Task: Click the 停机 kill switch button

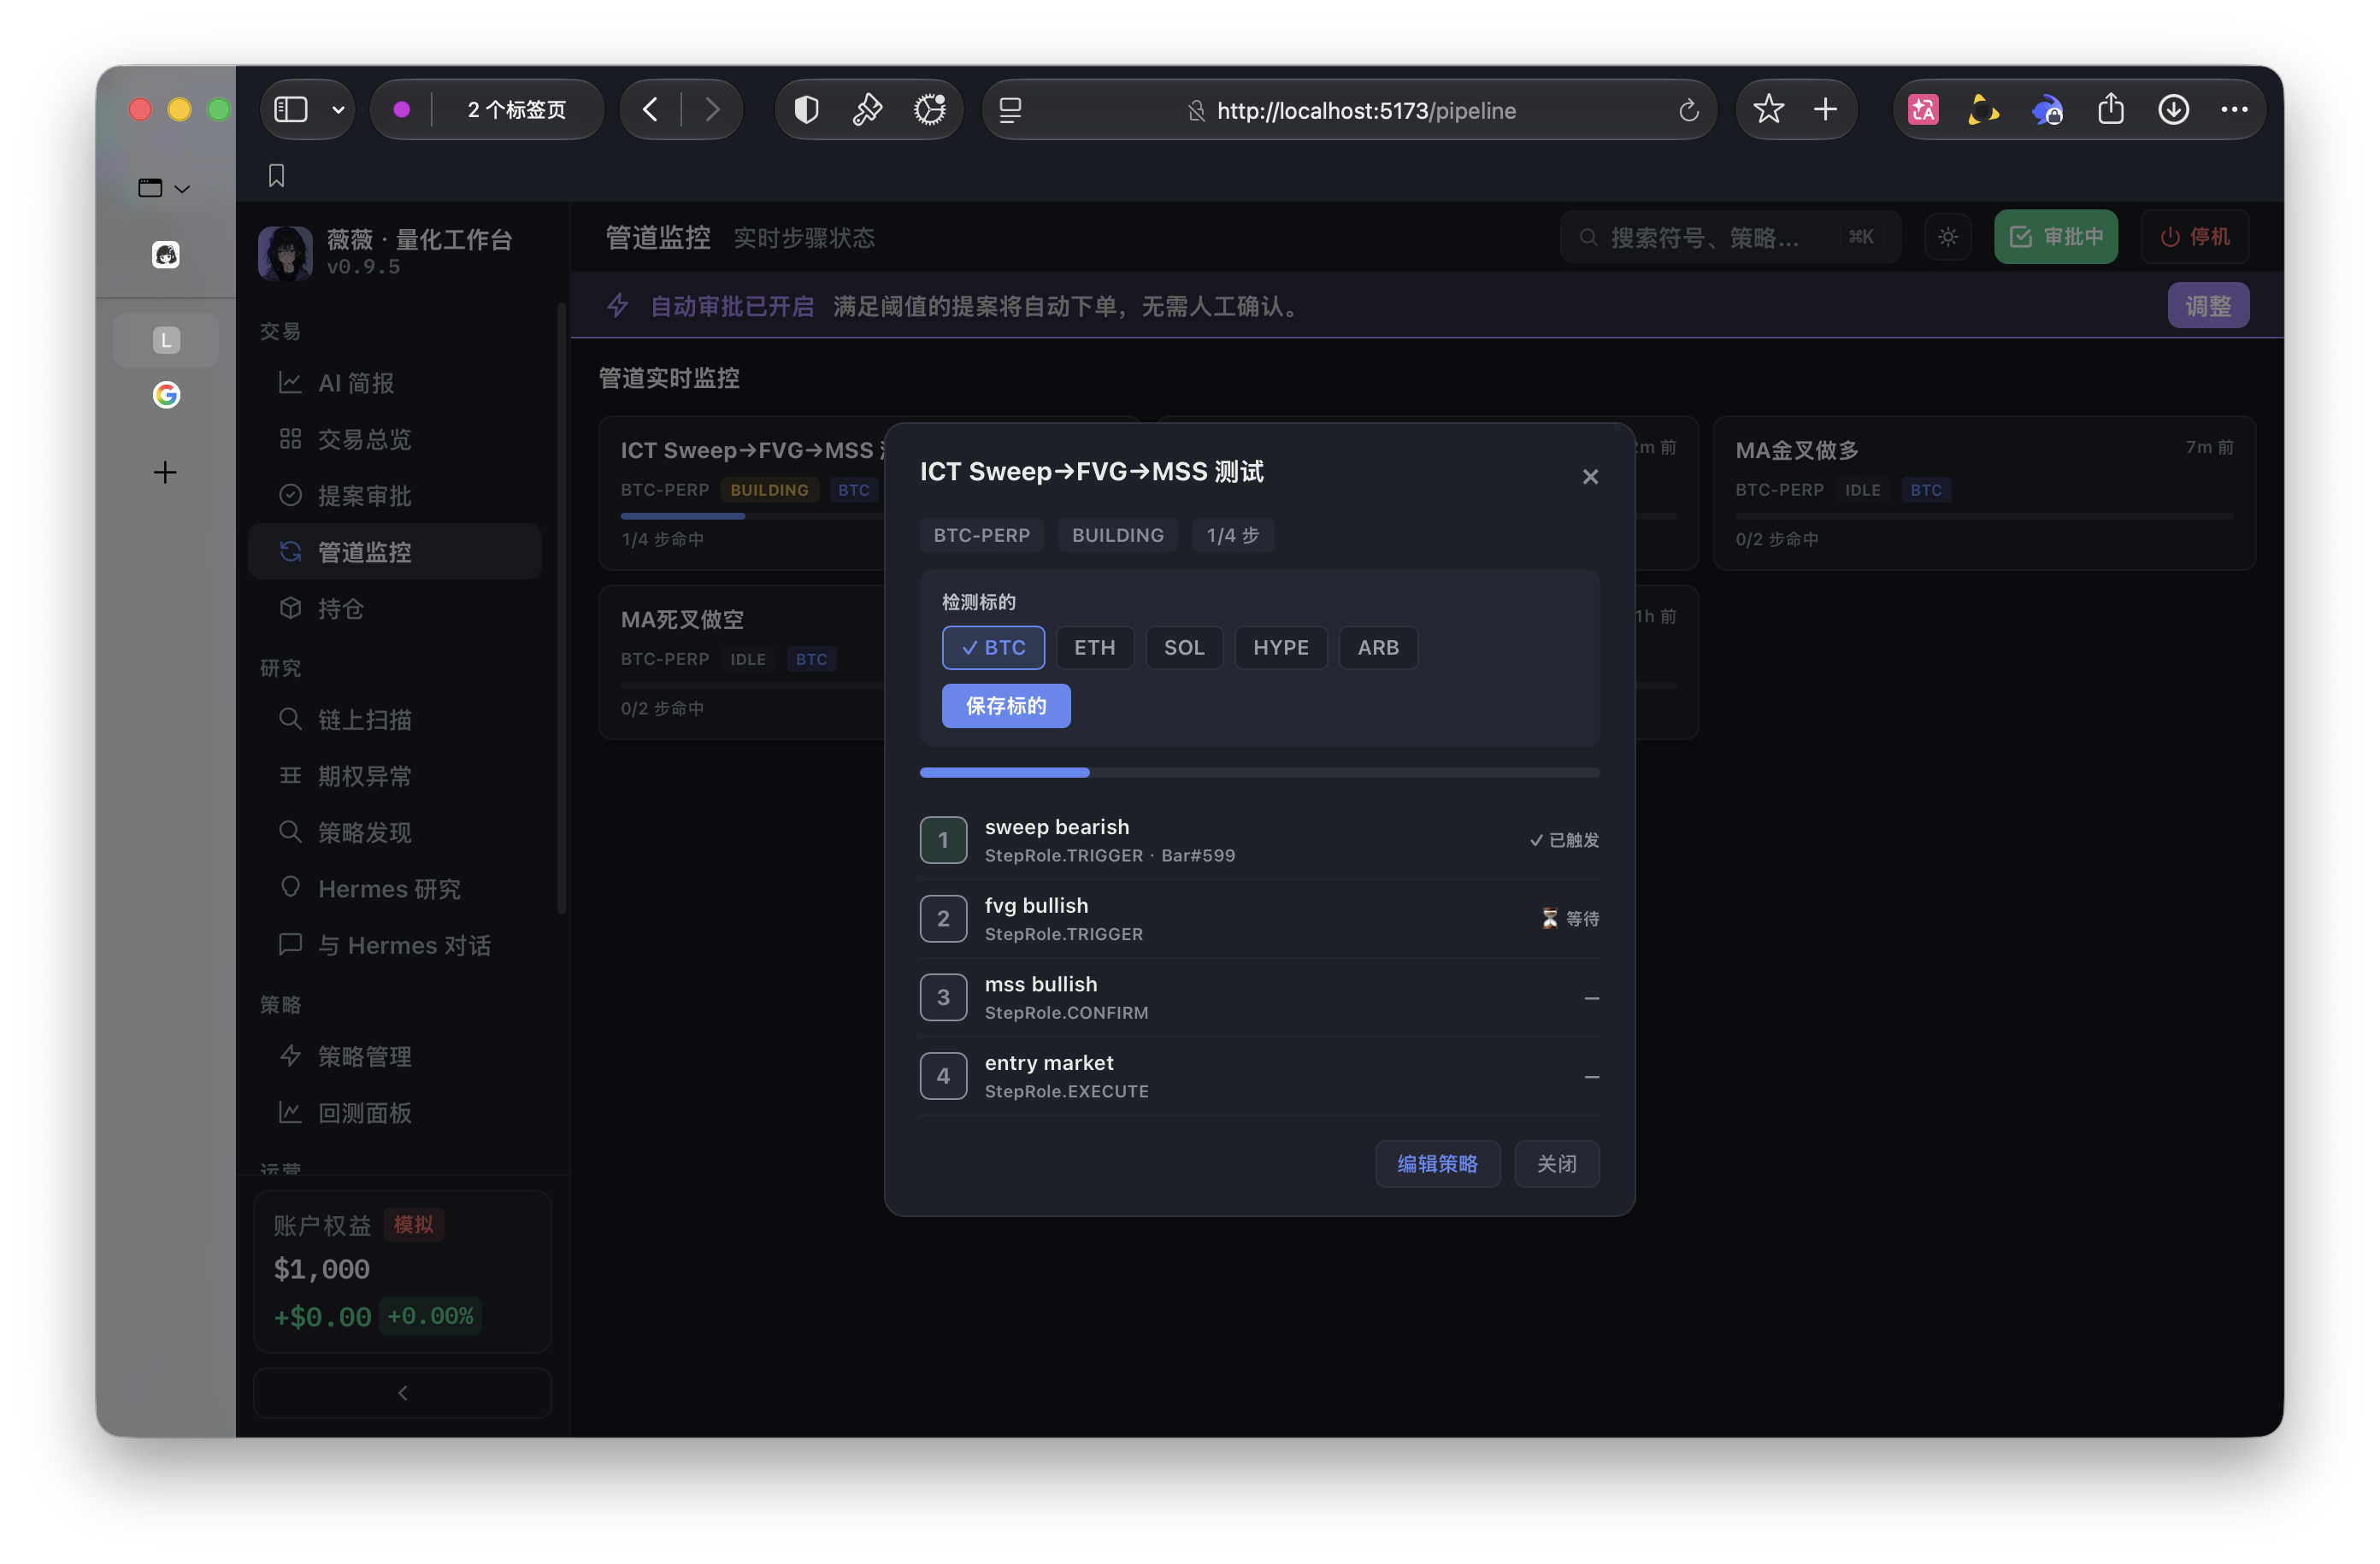Action: 2194,237
